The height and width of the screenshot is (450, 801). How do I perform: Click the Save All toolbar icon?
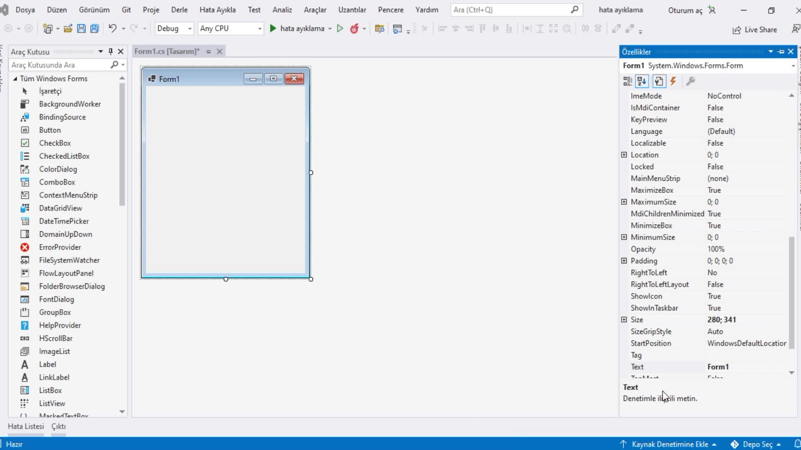(x=95, y=29)
